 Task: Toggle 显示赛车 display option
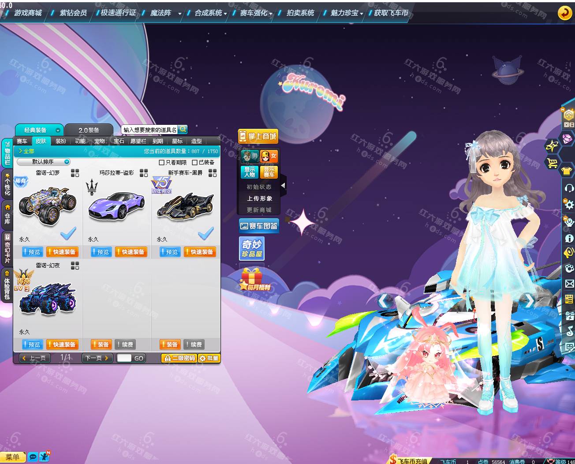(269, 172)
